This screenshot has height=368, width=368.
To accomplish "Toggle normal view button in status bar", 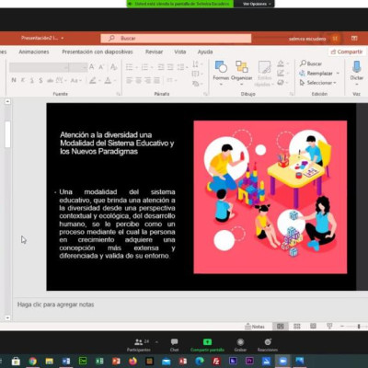I will pyautogui.click(x=281, y=327).
